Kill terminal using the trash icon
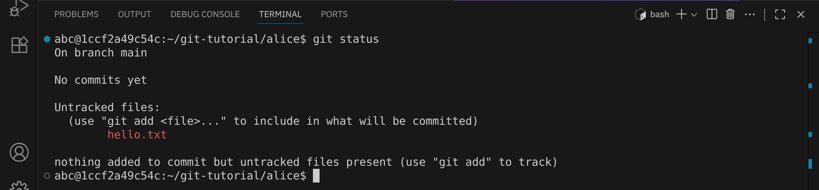The height and width of the screenshot is (190, 819). 730,15
